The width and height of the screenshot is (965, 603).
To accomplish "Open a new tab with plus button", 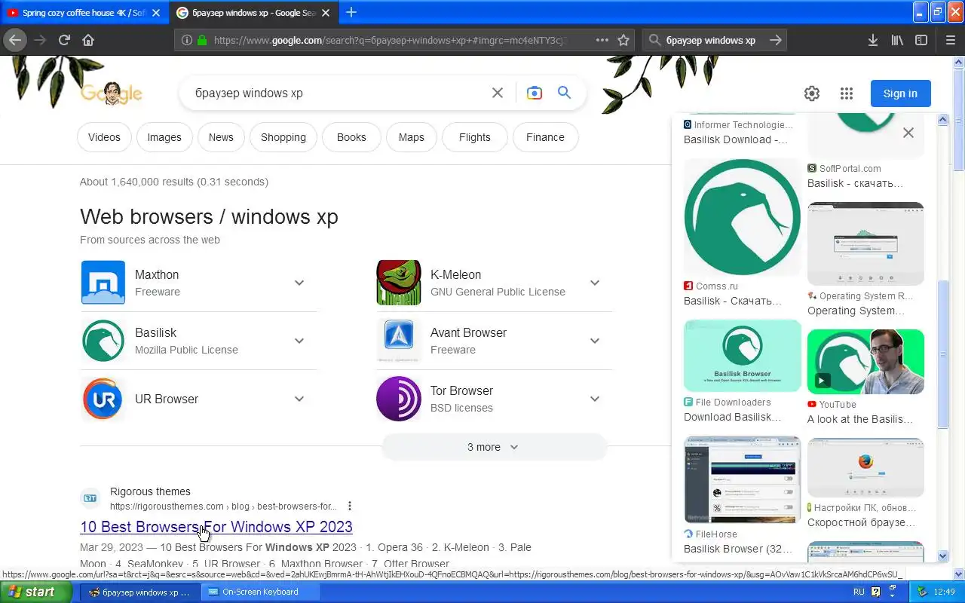I will pos(351,12).
